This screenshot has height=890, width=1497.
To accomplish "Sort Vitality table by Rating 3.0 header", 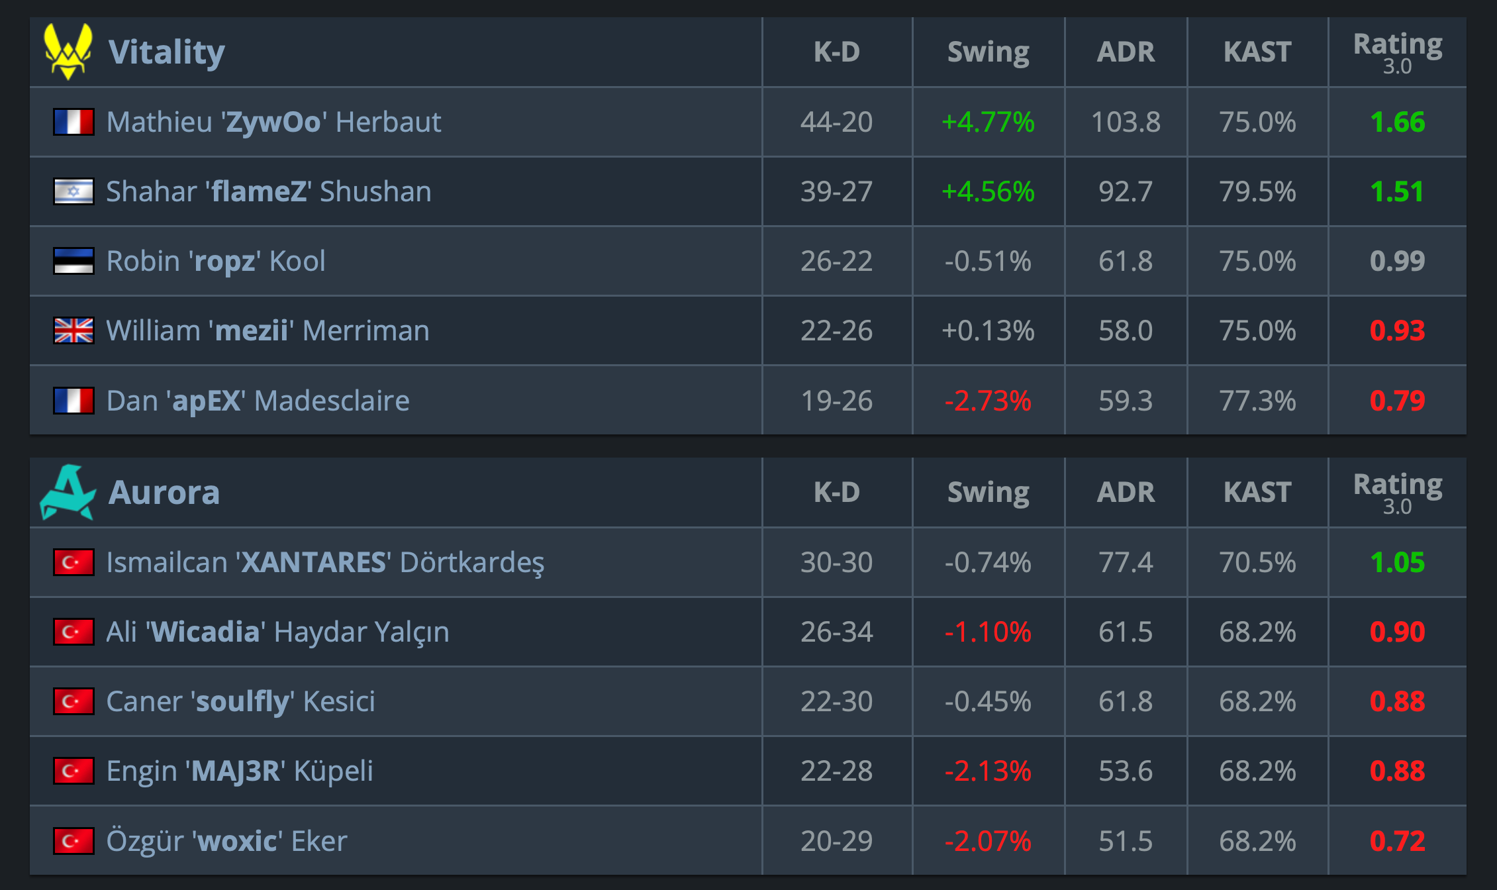I will pos(1397,52).
